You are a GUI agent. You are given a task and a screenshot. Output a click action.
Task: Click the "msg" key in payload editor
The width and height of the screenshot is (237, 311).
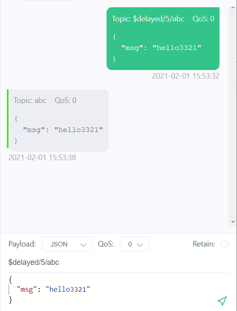27,289
